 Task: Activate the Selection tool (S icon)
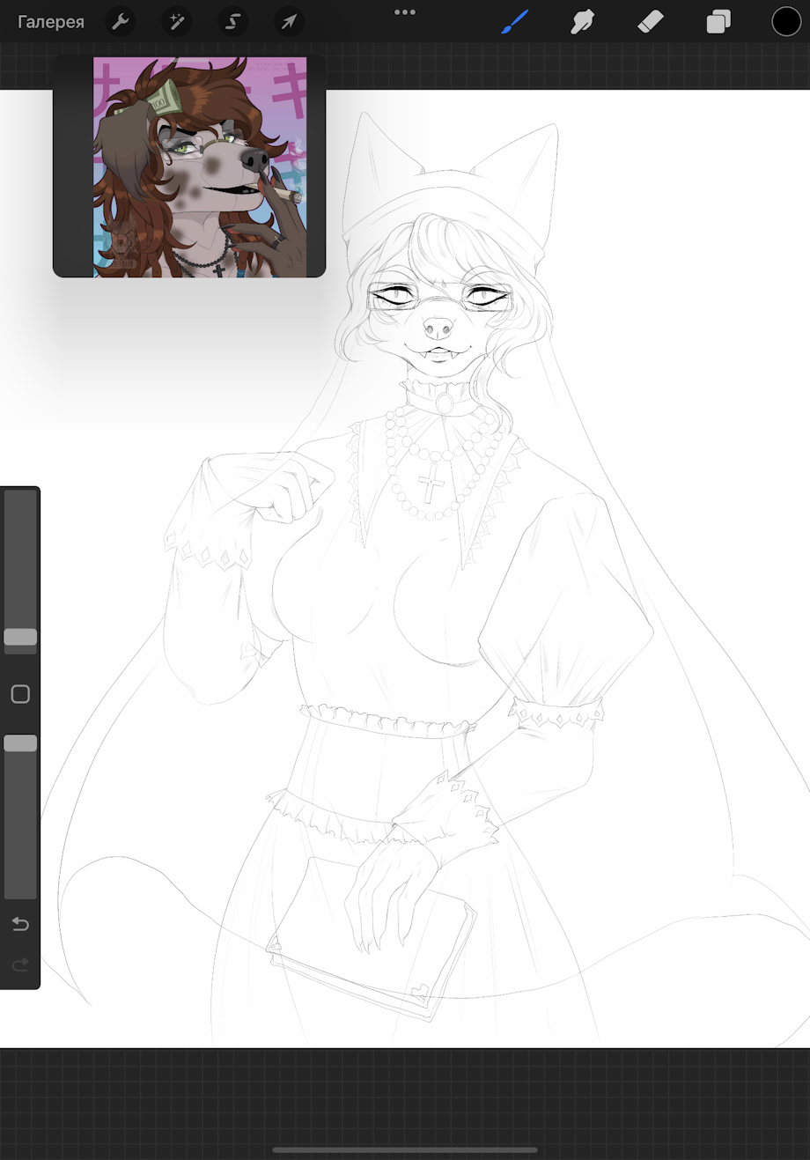232,21
